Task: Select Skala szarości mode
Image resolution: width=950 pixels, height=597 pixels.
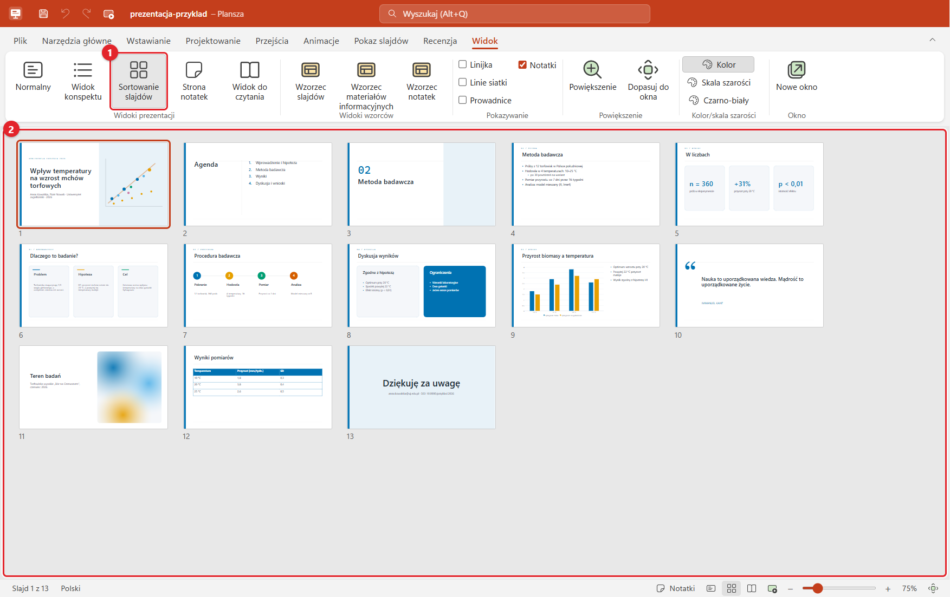Action: coord(719,82)
